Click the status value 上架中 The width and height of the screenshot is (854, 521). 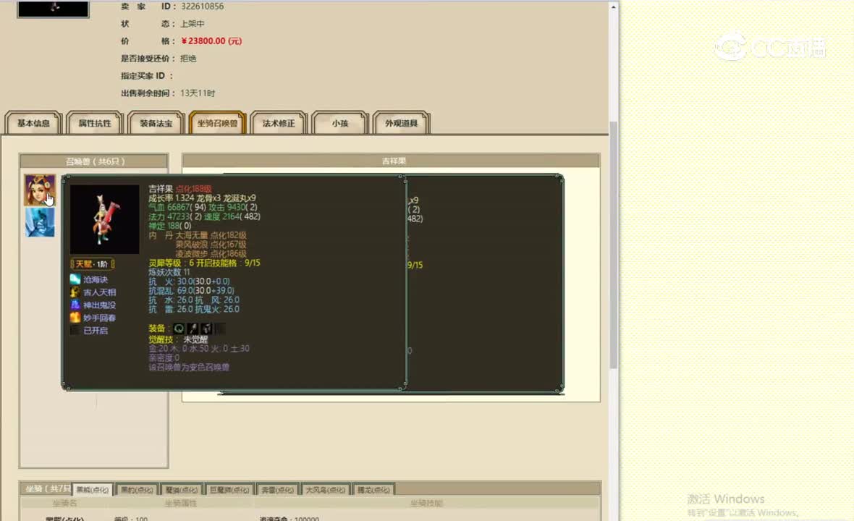click(x=193, y=23)
